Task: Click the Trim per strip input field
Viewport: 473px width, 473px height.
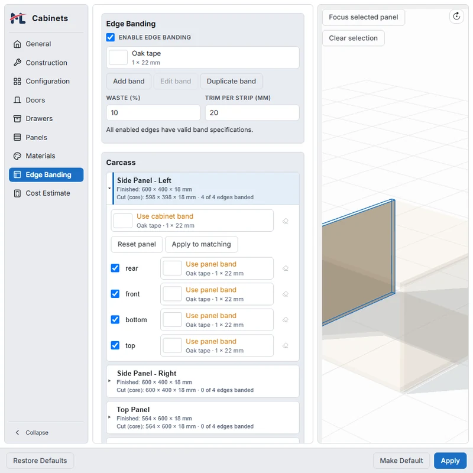Action: coord(252,113)
